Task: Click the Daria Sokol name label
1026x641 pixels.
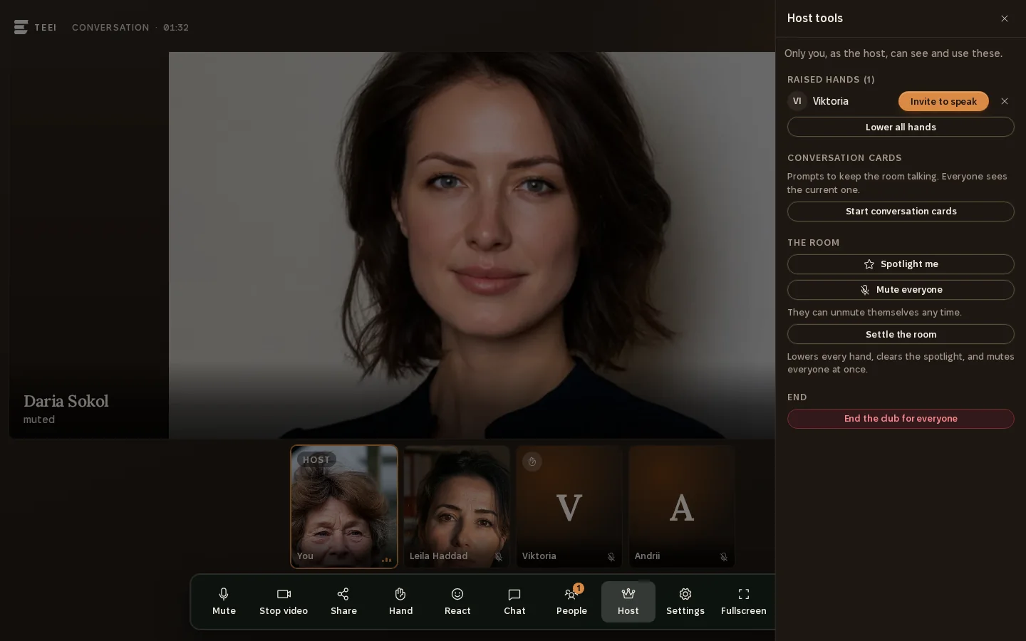Action: coord(66,401)
